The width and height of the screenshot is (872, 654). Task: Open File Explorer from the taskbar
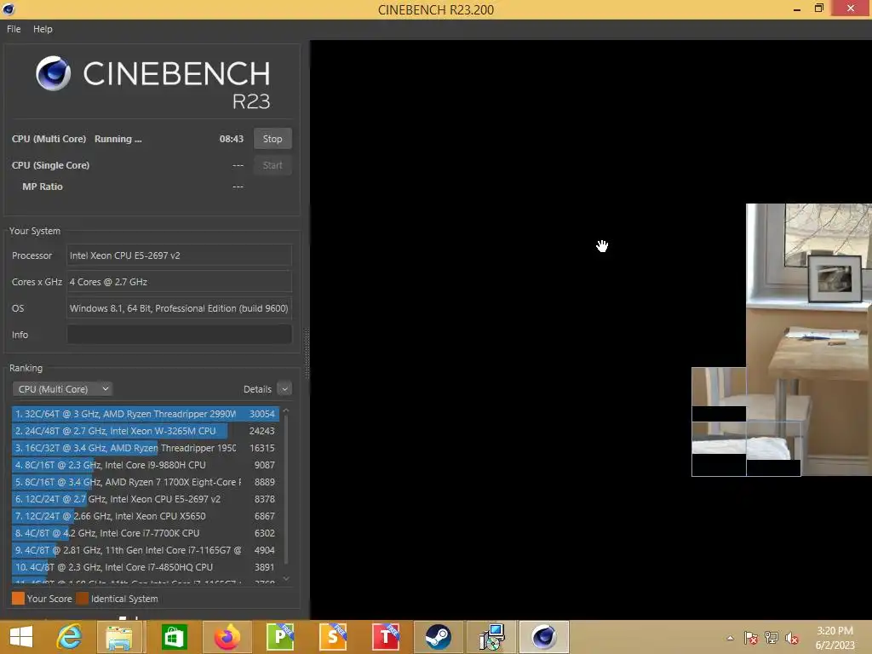point(119,637)
